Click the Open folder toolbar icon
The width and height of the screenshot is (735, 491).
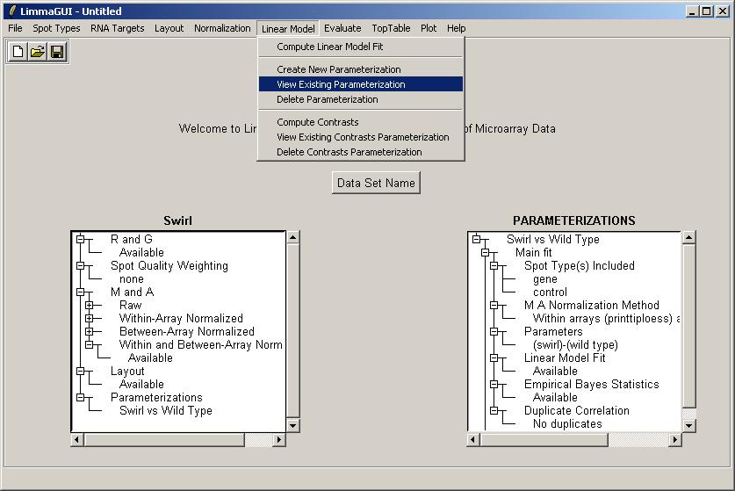38,52
